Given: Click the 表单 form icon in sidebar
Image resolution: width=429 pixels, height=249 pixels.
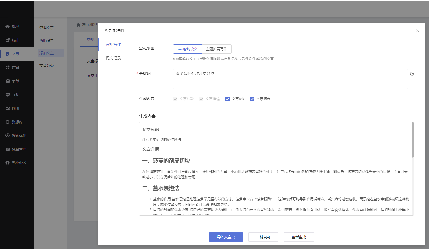Looking at the screenshot, I should [7, 81].
